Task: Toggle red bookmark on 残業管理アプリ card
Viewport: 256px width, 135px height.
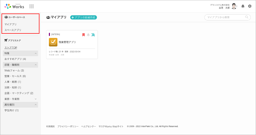Action: 83,35
